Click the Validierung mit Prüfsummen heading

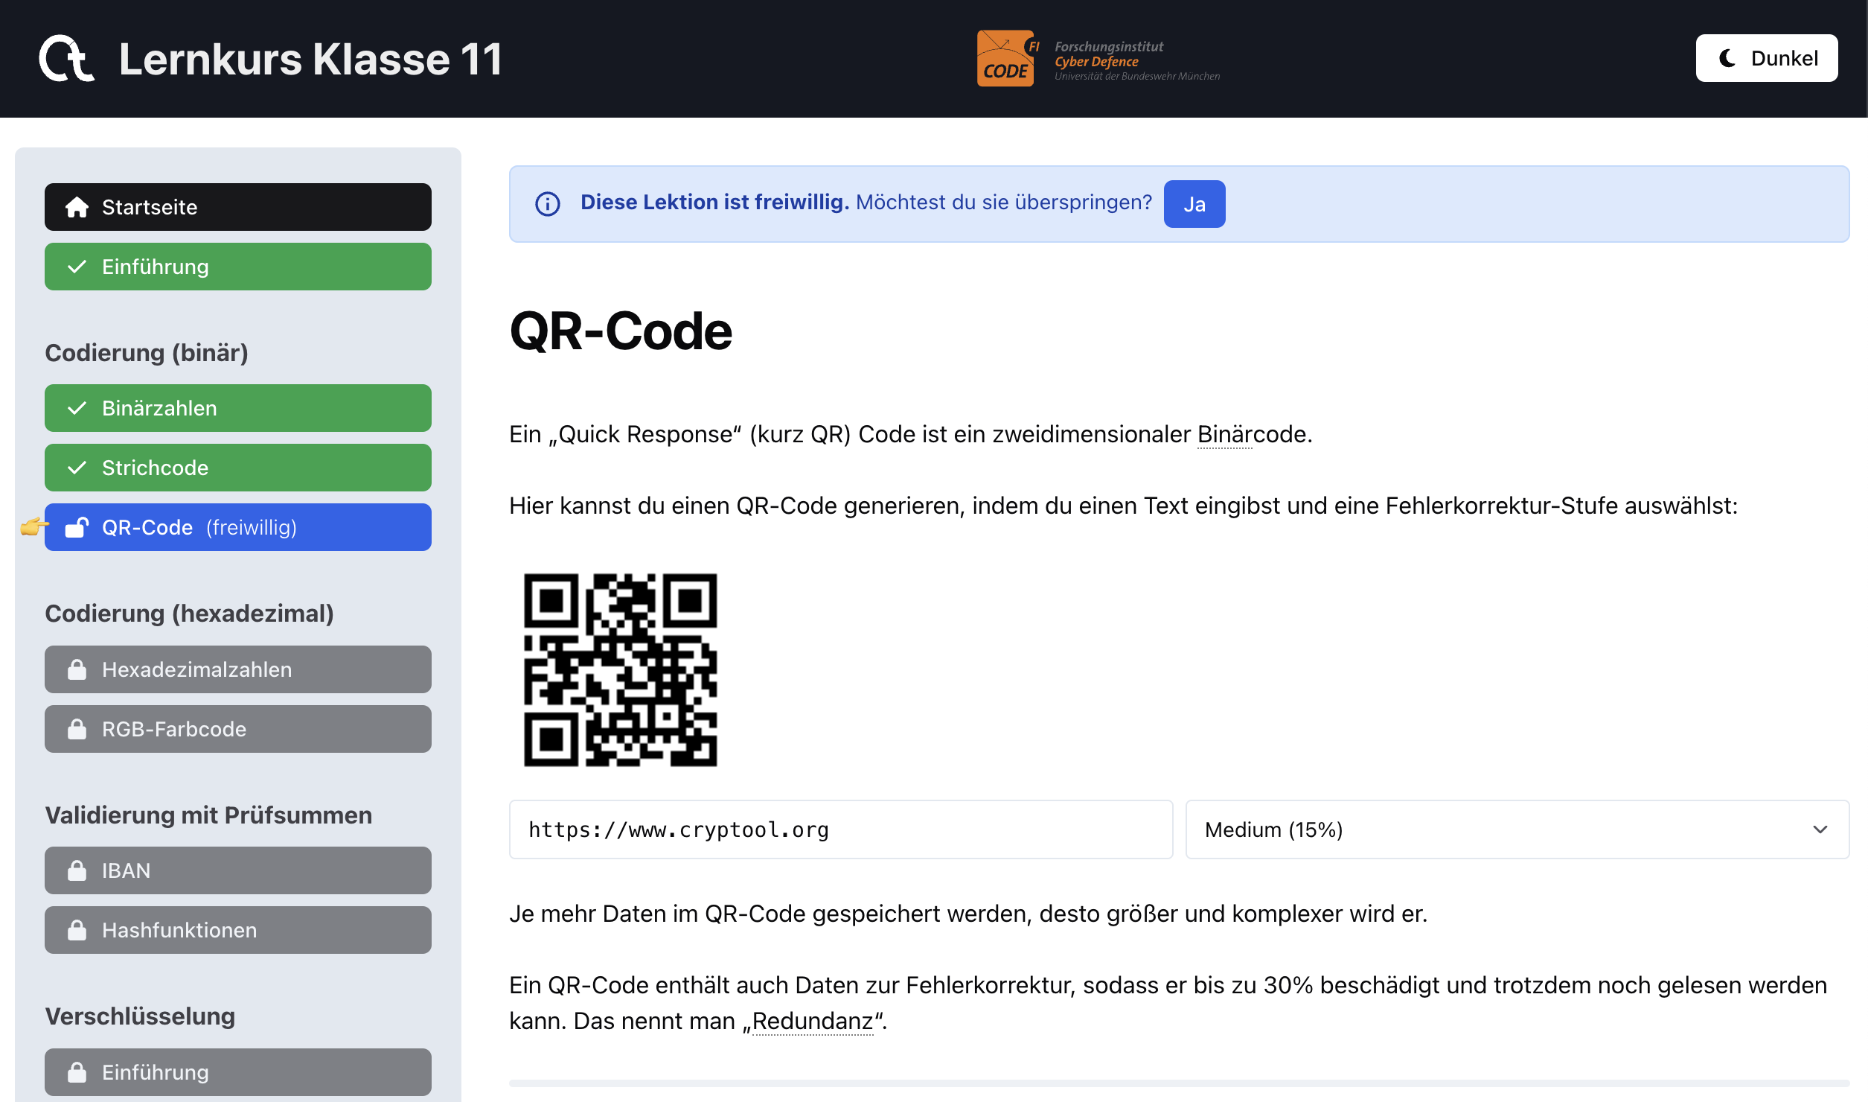(x=208, y=815)
